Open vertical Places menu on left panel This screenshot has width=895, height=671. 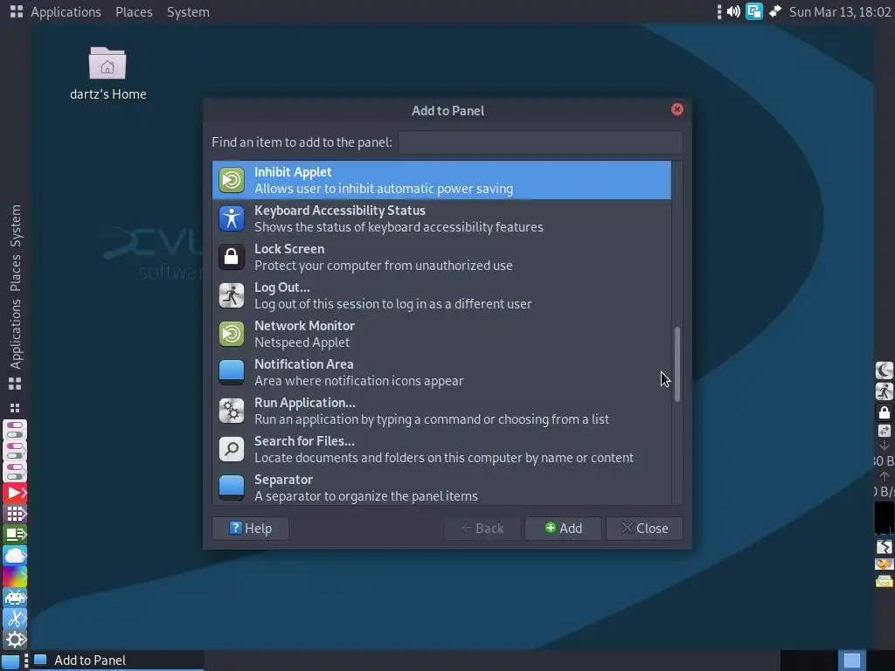(x=16, y=273)
